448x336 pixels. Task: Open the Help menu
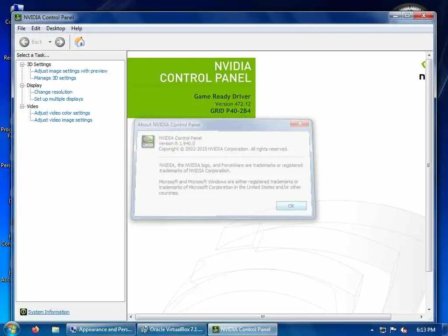click(77, 28)
